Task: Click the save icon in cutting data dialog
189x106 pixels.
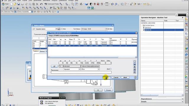Action: 135,64
